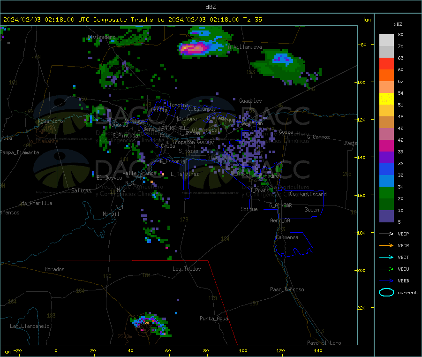The image size is (422, 357).
Task: Click the Morados map label
Action: click(x=54, y=269)
